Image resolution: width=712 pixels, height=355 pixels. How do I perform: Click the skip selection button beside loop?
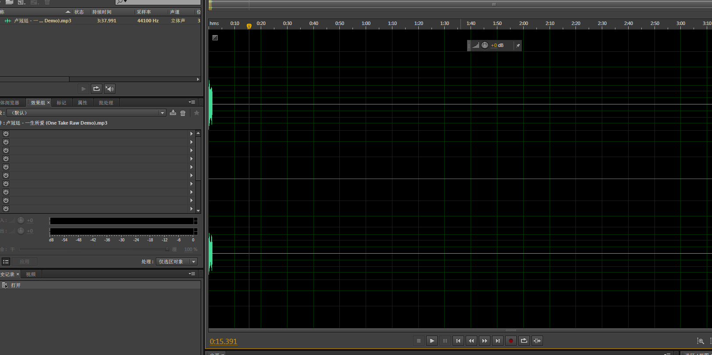click(x=537, y=341)
